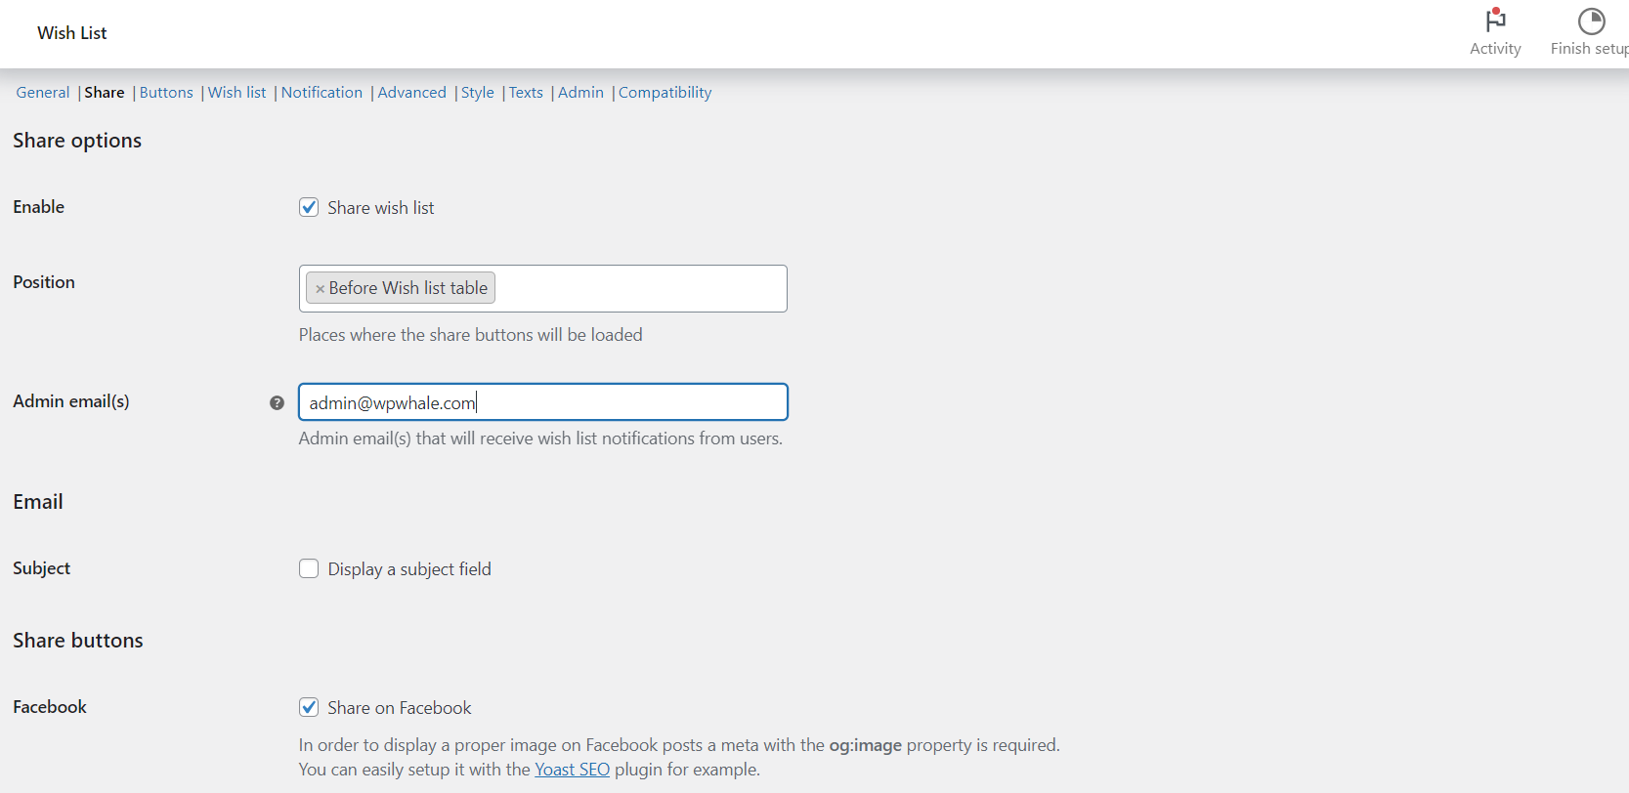The height and width of the screenshot is (793, 1629).
Task: Open the Style settings tab
Action: [x=477, y=92]
